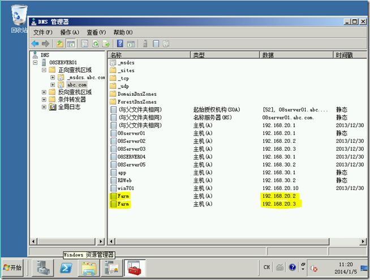Viewport: 370px width, 280px height.
Task: Click the new record list toolbar icon
Action: (156, 44)
